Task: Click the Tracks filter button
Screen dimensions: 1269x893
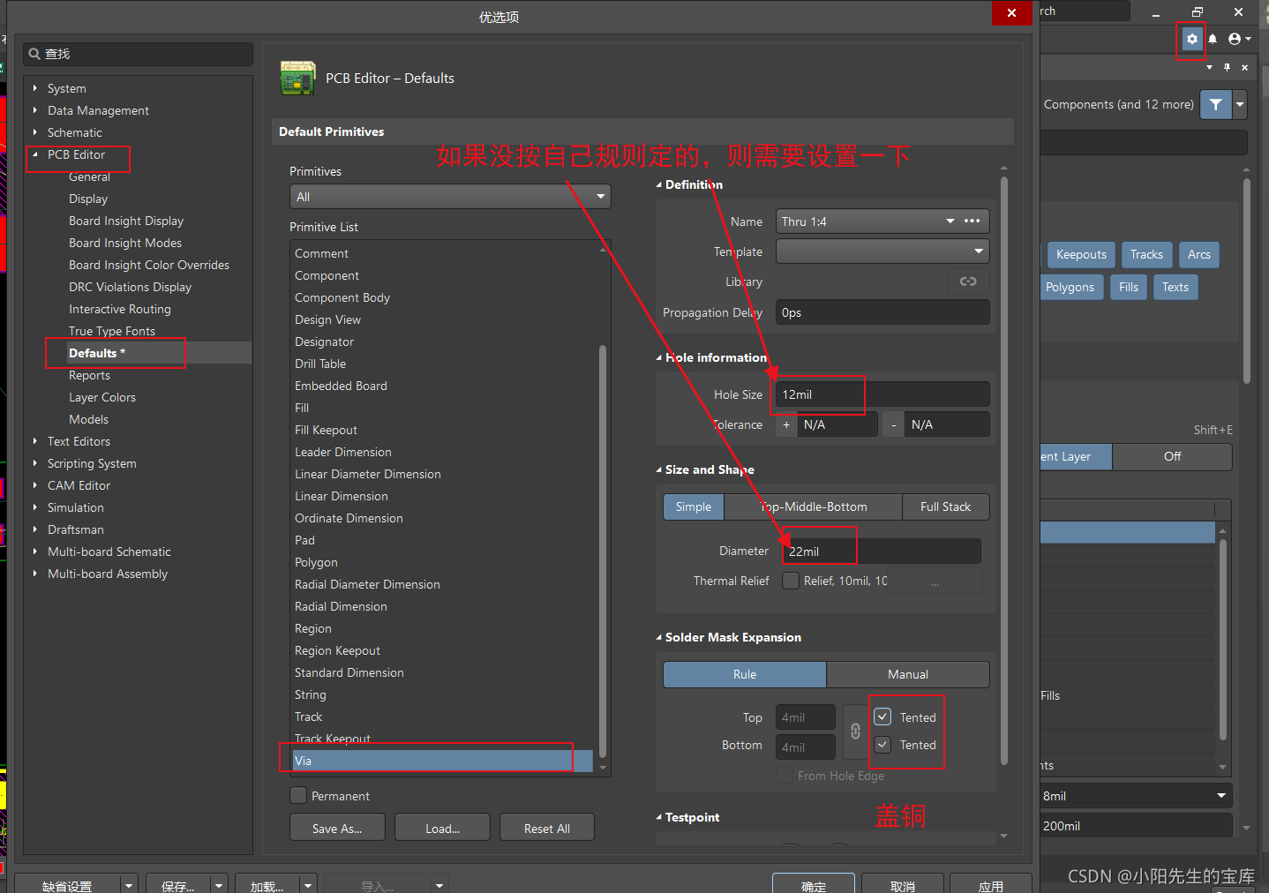Action: tap(1146, 254)
